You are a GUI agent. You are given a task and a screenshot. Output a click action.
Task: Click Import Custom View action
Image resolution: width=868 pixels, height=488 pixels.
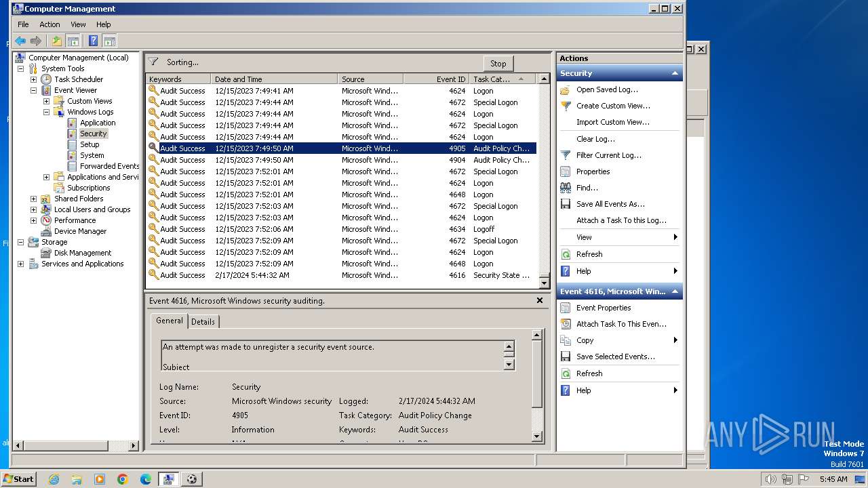pos(613,122)
